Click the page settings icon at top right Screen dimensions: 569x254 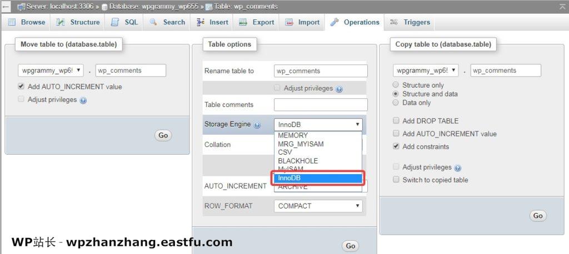coord(562,7)
